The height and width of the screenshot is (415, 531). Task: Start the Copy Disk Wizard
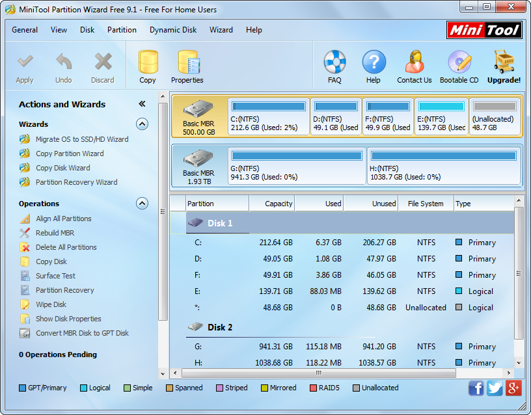coord(63,168)
